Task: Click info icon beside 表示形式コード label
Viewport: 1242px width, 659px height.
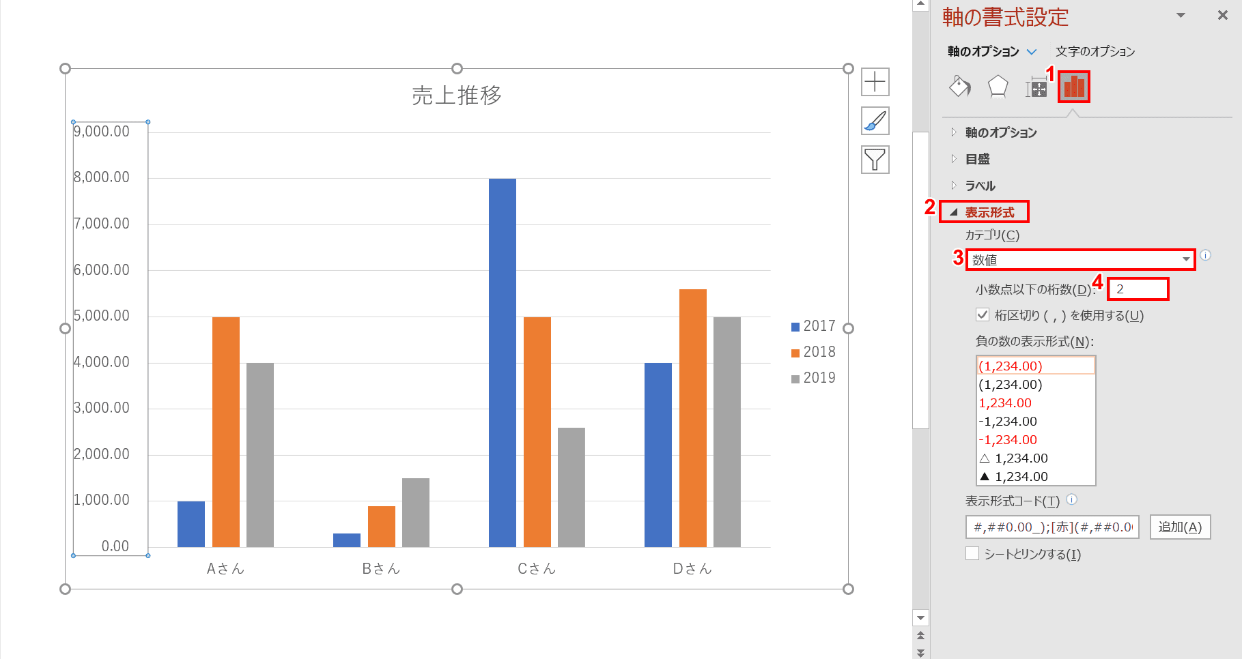Action: tap(1072, 499)
